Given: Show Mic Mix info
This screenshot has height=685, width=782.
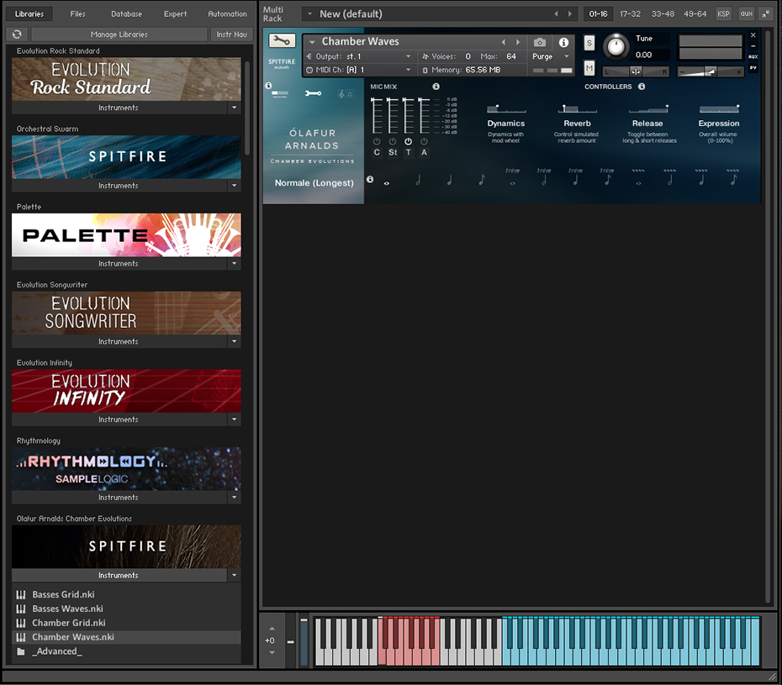Looking at the screenshot, I should (436, 87).
